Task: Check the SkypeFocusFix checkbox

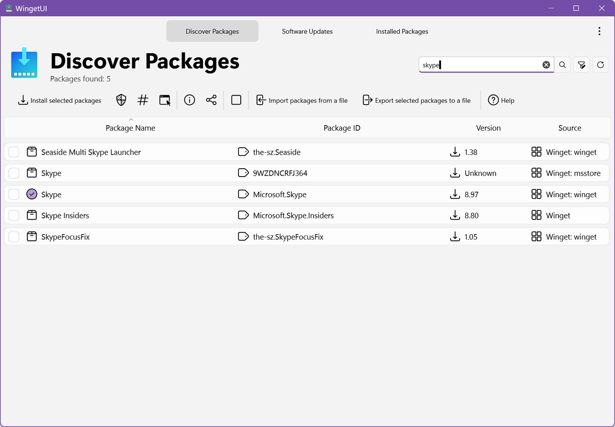Action: [14, 237]
